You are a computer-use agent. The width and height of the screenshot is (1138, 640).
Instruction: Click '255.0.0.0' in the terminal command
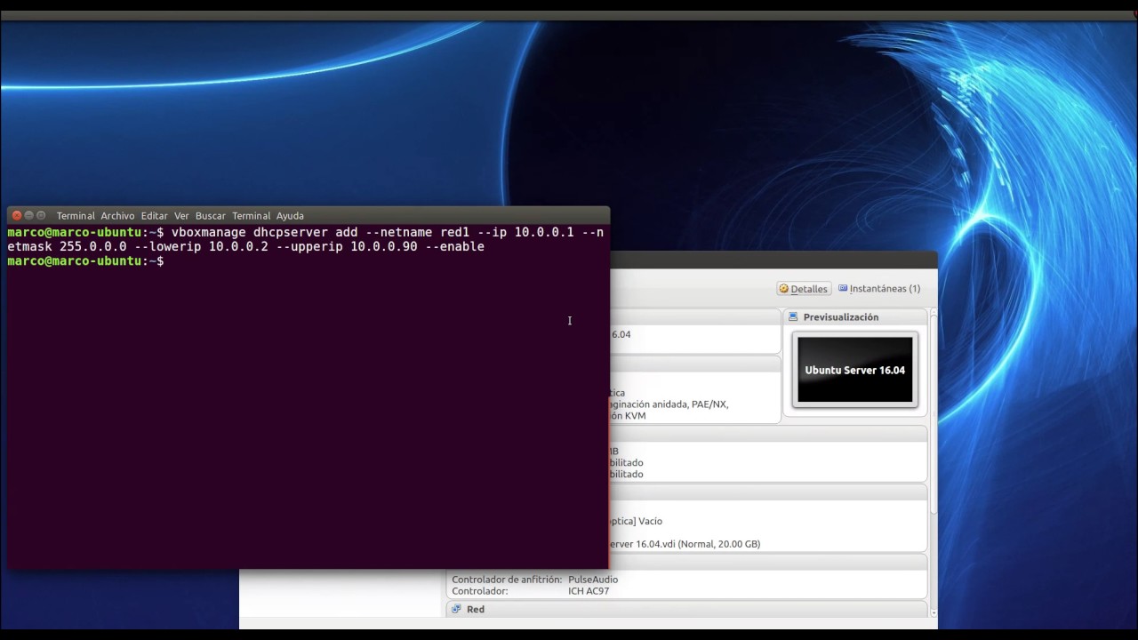coord(93,247)
